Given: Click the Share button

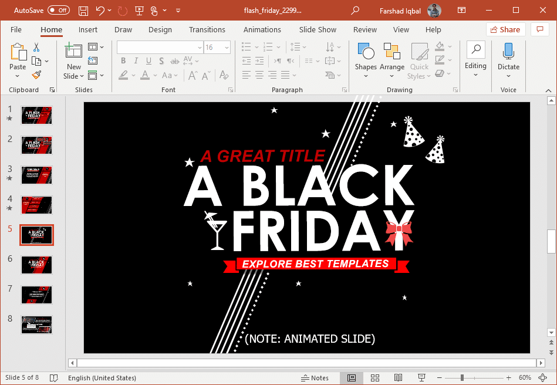Looking at the screenshot, I should point(505,30).
